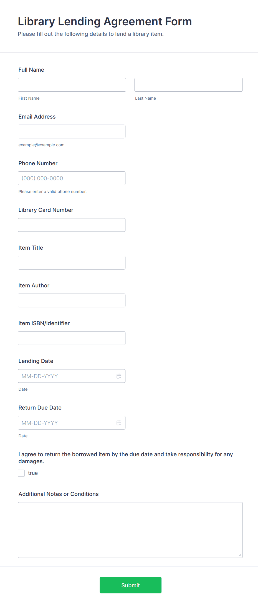
Task: Click the Library Card Number label
Action: (46, 210)
